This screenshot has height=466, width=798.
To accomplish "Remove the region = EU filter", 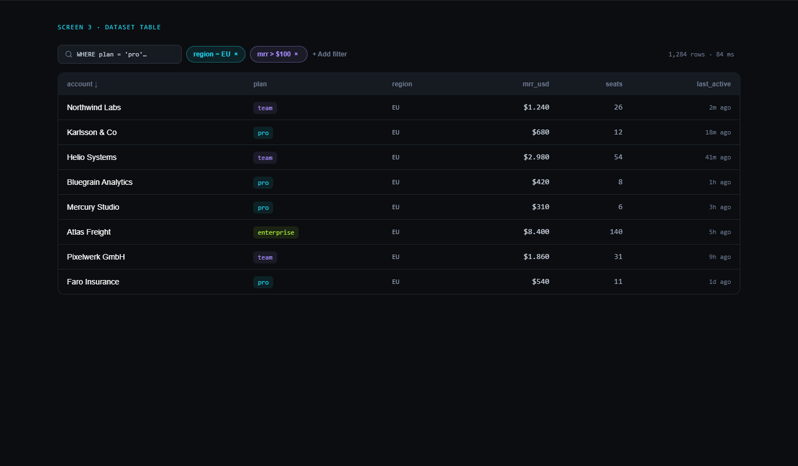I will click(236, 54).
